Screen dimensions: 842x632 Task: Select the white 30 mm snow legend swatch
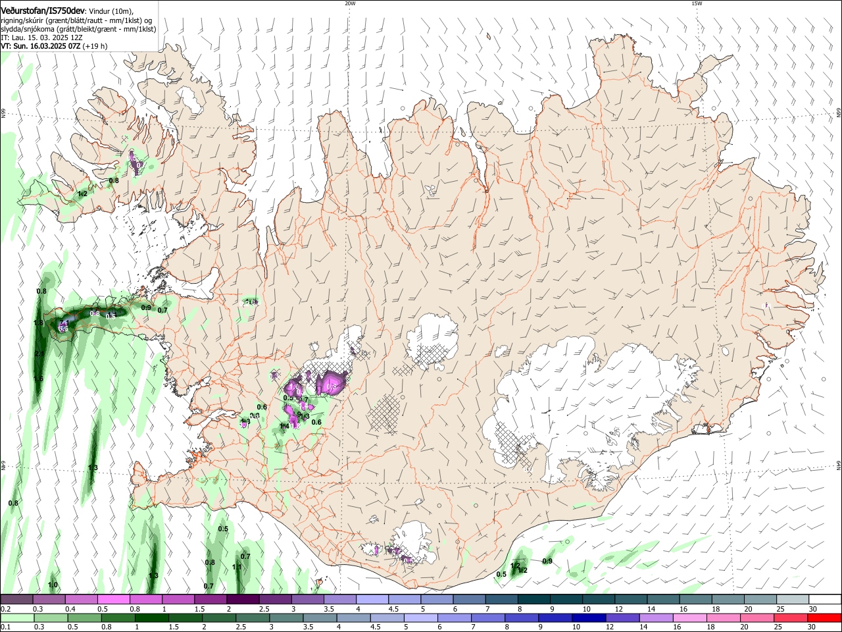(x=825, y=600)
